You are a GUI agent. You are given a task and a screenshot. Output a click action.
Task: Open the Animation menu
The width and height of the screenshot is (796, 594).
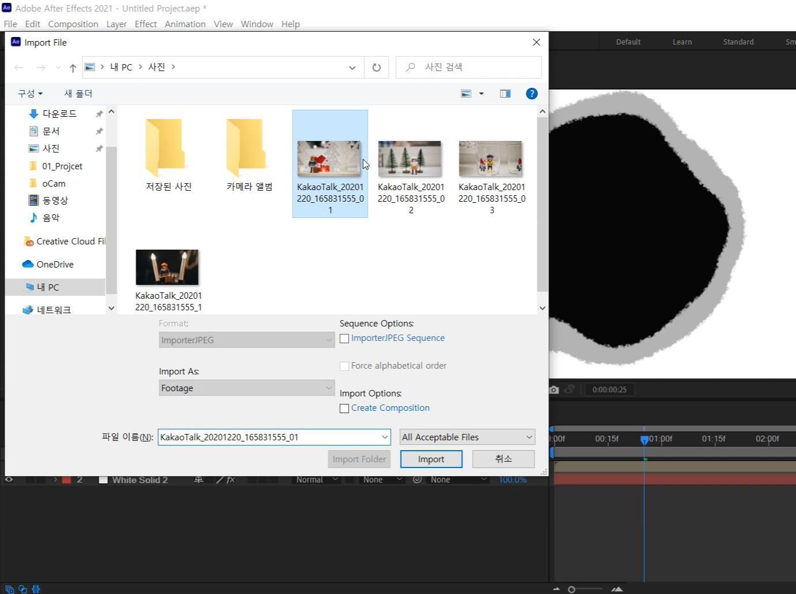[x=185, y=24]
